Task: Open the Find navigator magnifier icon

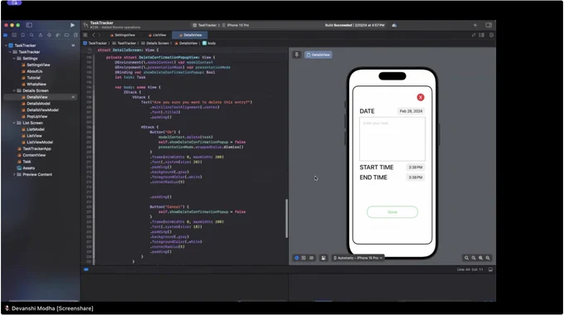Action: click(x=32, y=36)
